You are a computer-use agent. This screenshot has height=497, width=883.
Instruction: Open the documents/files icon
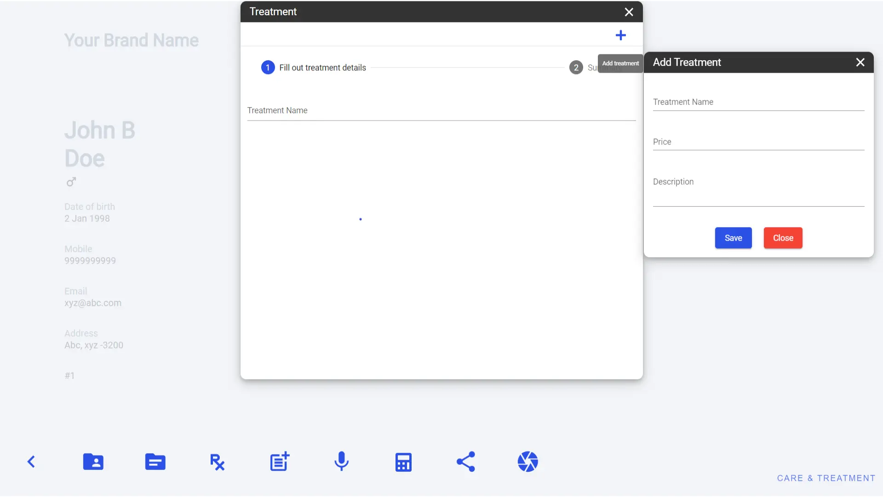pos(155,462)
